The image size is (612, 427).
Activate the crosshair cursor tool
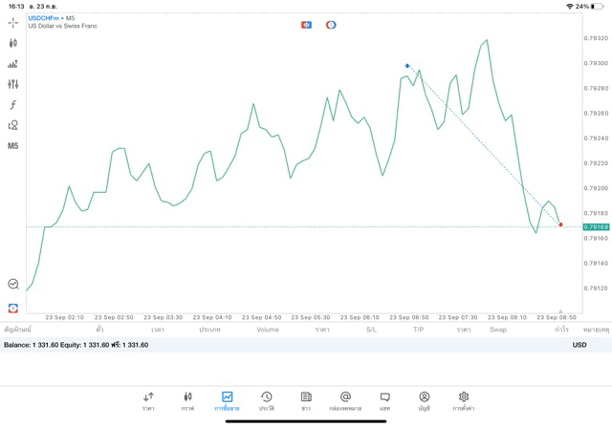point(13,22)
